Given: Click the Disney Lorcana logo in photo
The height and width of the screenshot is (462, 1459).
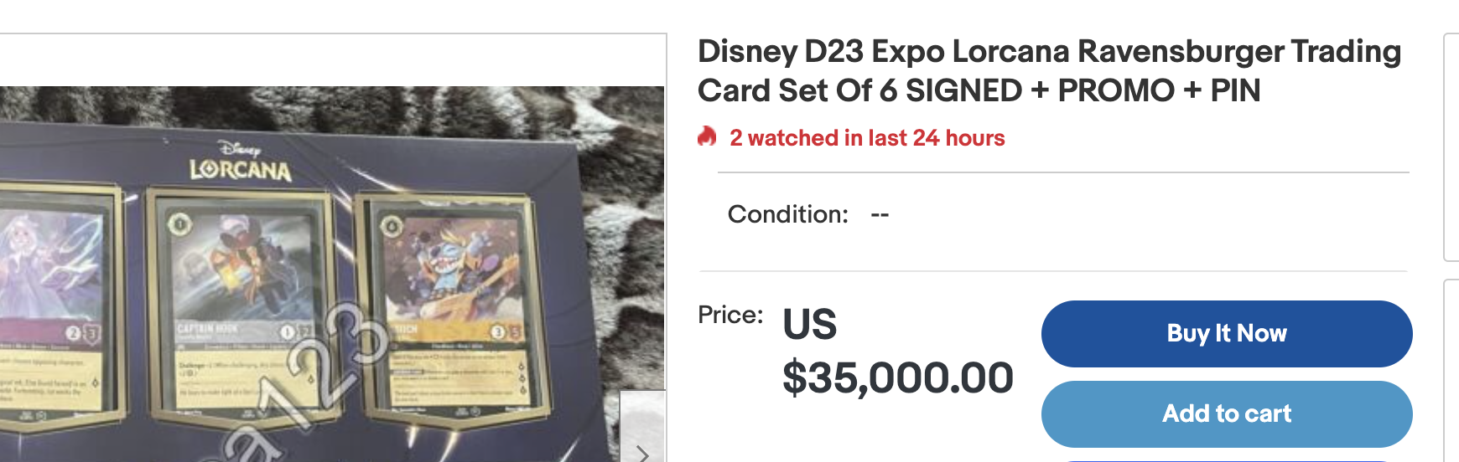Looking at the screenshot, I should click(241, 162).
